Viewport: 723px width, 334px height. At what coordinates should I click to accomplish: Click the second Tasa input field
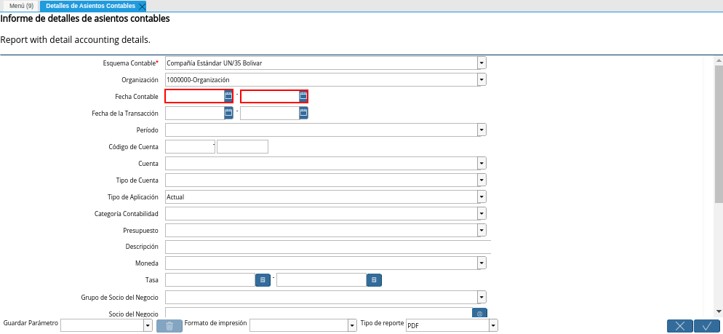[x=321, y=280]
